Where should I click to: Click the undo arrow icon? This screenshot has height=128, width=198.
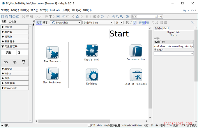pyautogui.click(x=37, y=17)
